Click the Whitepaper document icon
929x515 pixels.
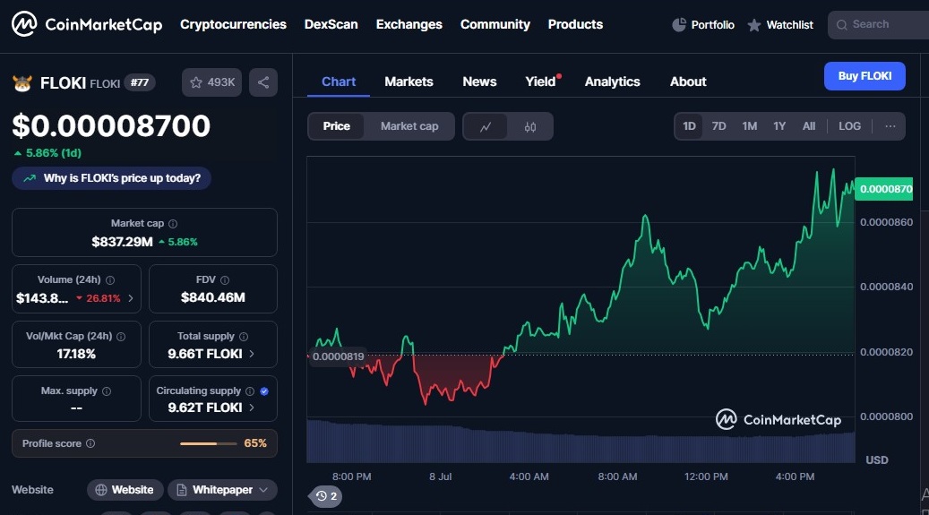(181, 490)
